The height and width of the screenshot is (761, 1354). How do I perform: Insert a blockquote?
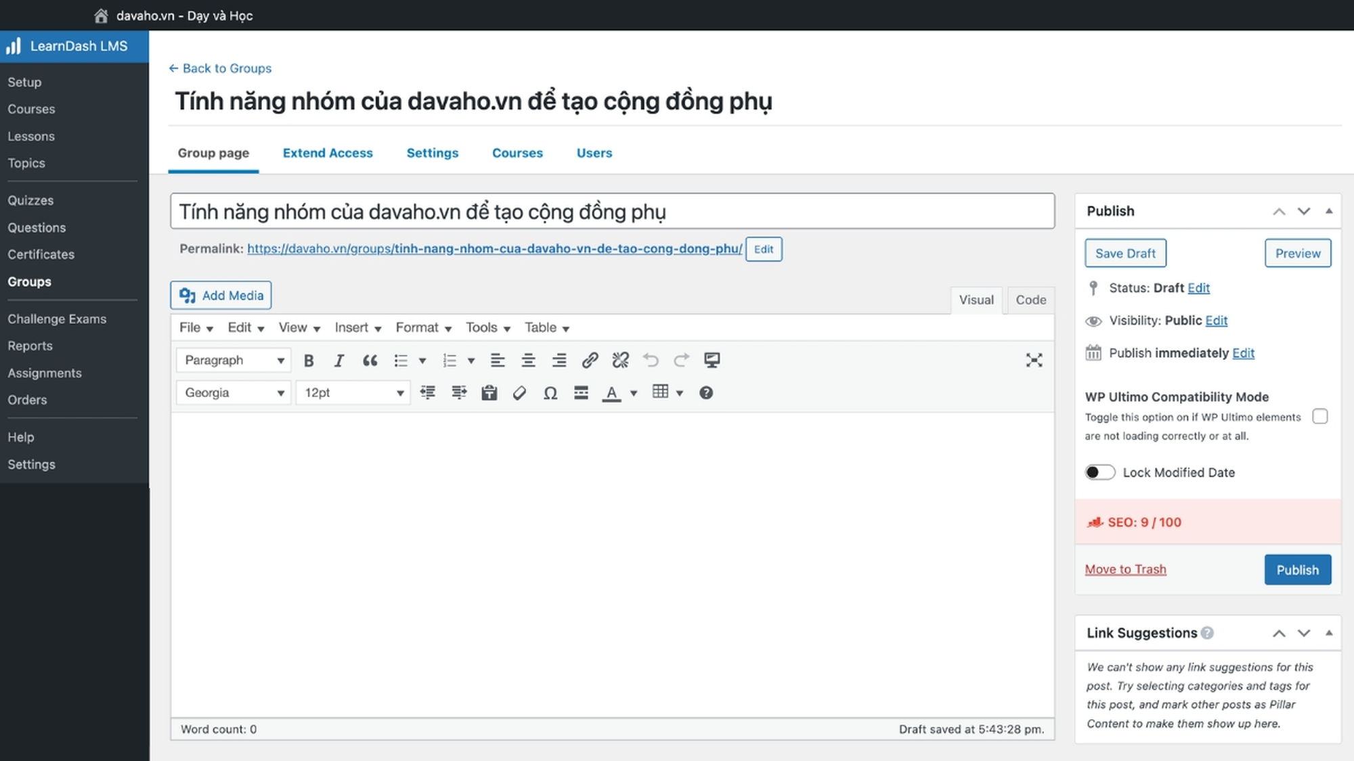click(x=370, y=361)
